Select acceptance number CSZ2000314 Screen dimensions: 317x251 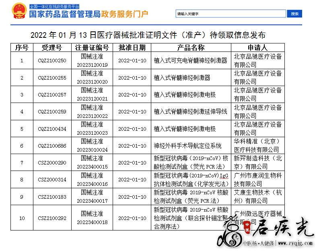[x=52, y=180]
